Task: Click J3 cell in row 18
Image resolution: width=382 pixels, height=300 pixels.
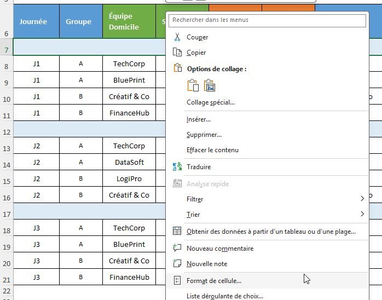Action: [36, 228]
